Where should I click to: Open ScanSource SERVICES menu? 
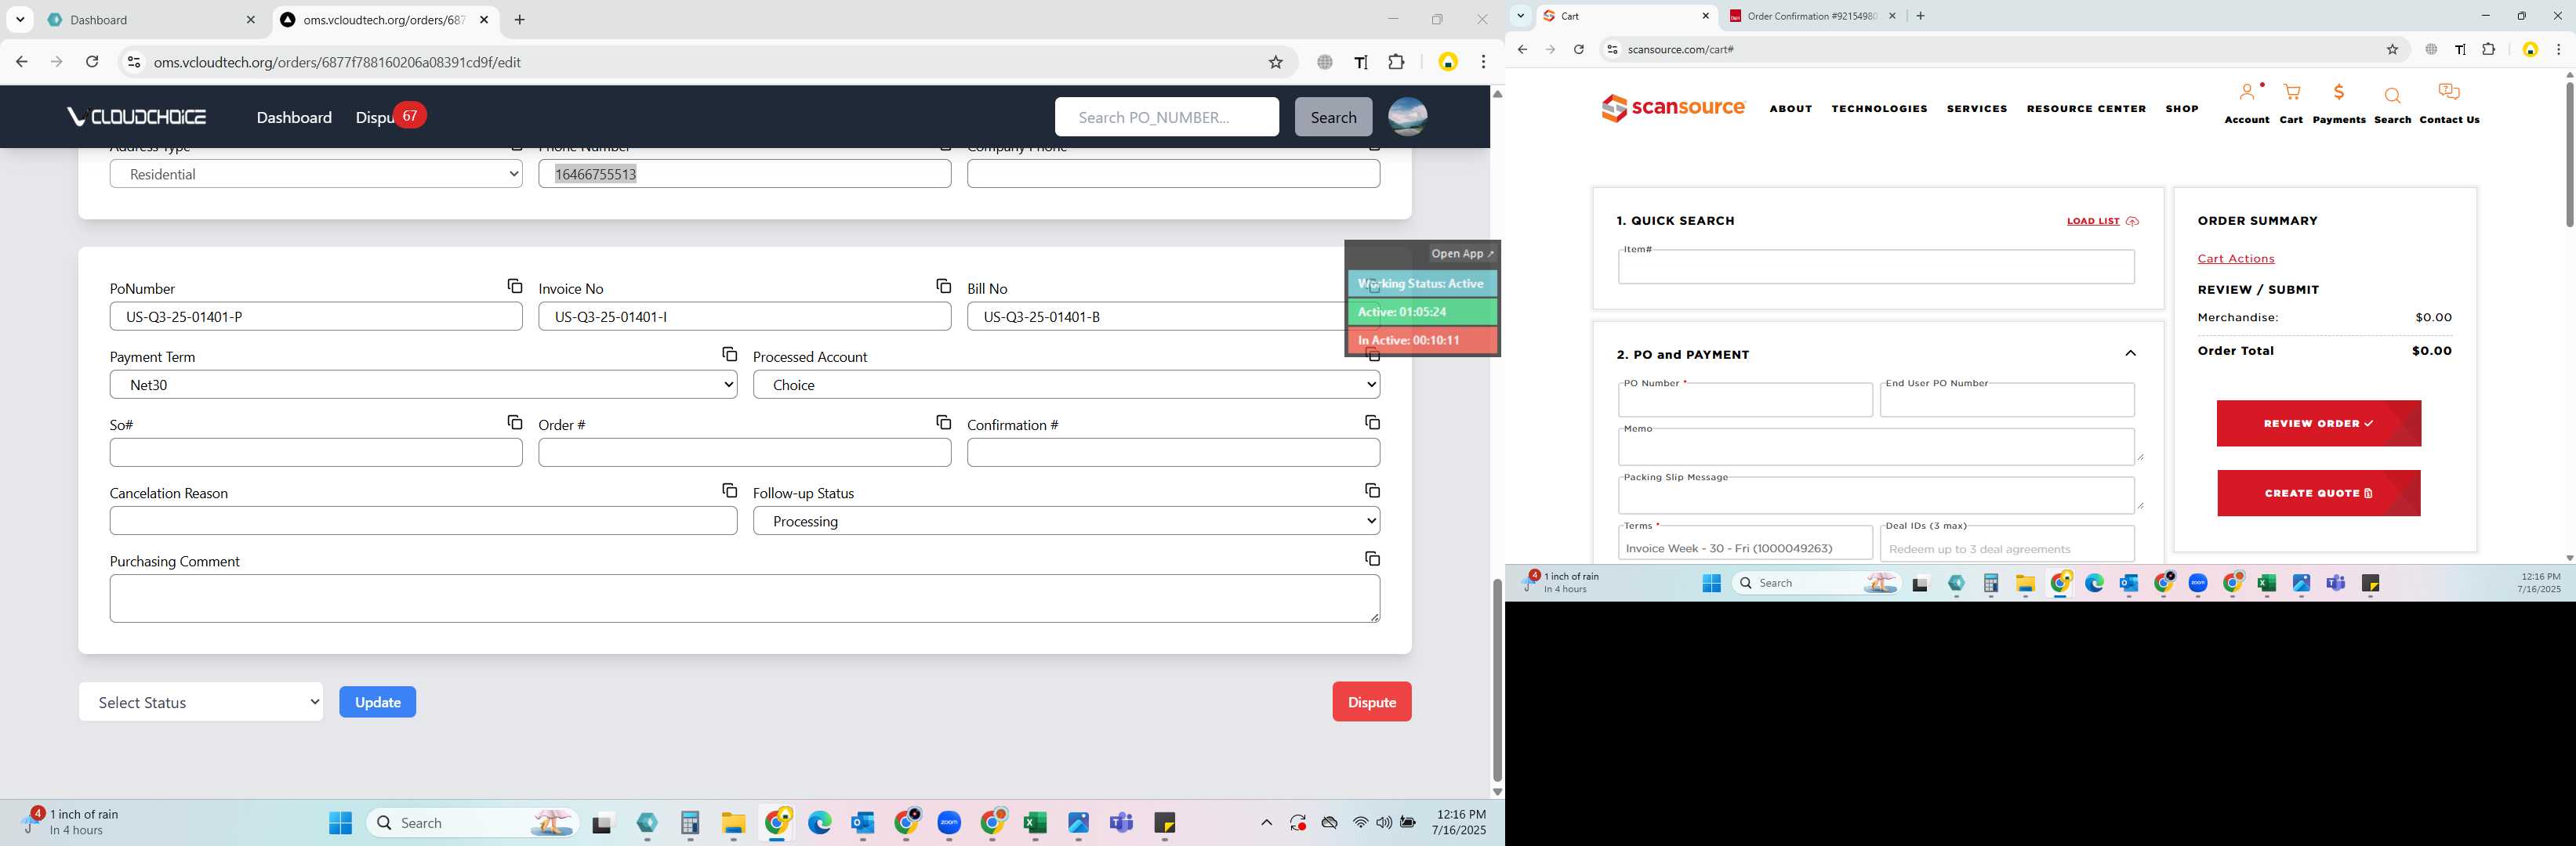coord(1976,109)
